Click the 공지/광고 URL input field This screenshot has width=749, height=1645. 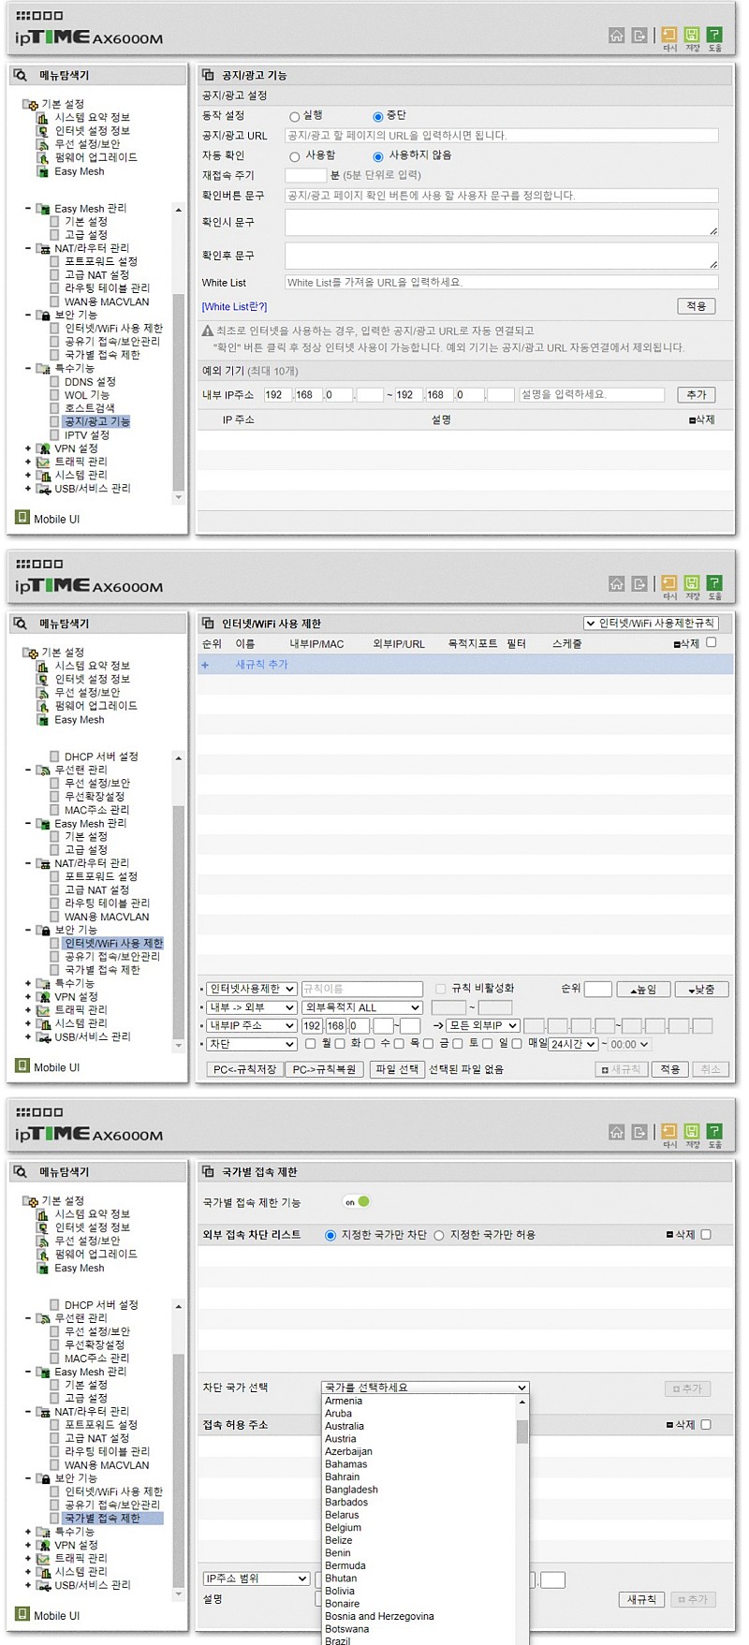501,136
